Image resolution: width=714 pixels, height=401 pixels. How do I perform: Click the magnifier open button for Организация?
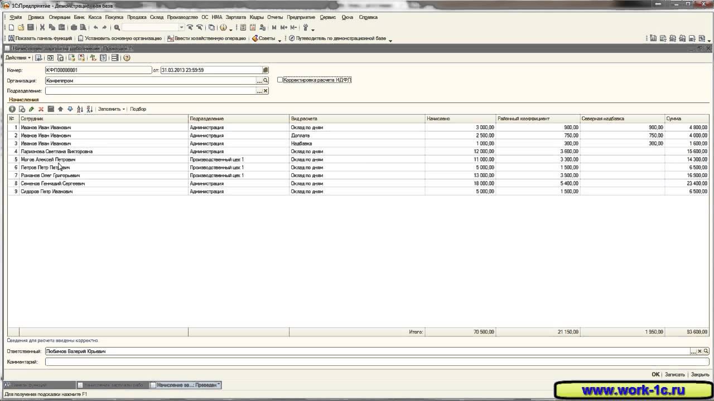[266, 81]
